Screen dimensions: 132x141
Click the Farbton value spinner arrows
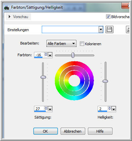[x=46, y=55]
